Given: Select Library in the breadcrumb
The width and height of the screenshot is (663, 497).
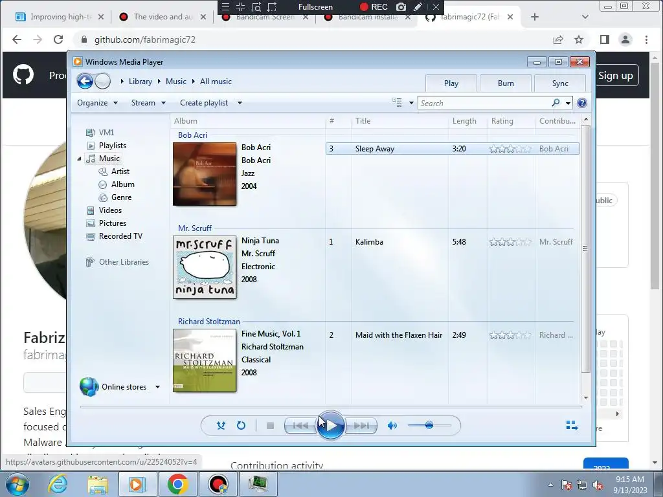Looking at the screenshot, I should pyautogui.click(x=140, y=81).
